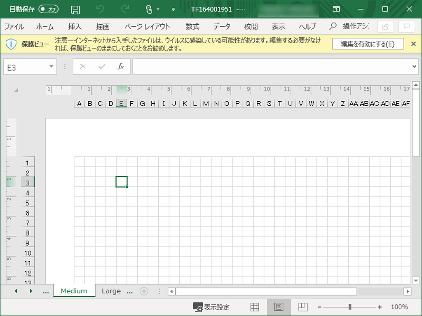Click the New Sheet plus icon

click(x=144, y=291)
